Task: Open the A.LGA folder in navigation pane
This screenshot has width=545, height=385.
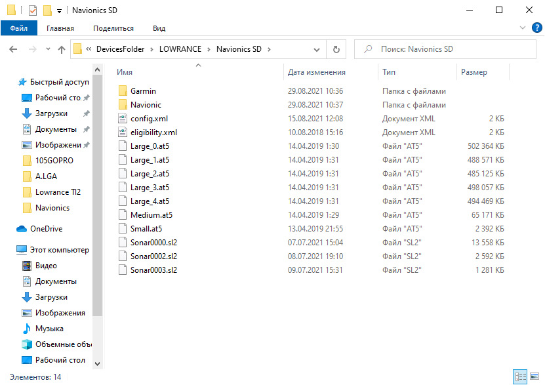Action: [x=46, y=176]
